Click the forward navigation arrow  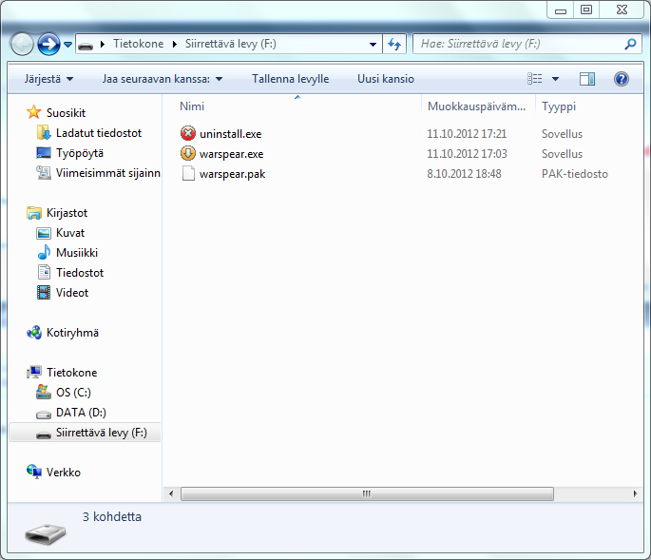pyautogui.click(x=48, y=44)
